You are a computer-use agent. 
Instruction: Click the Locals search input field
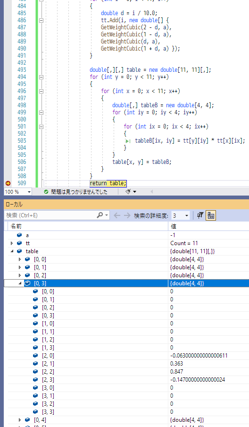pyautogui.click(x=51, y=215)
